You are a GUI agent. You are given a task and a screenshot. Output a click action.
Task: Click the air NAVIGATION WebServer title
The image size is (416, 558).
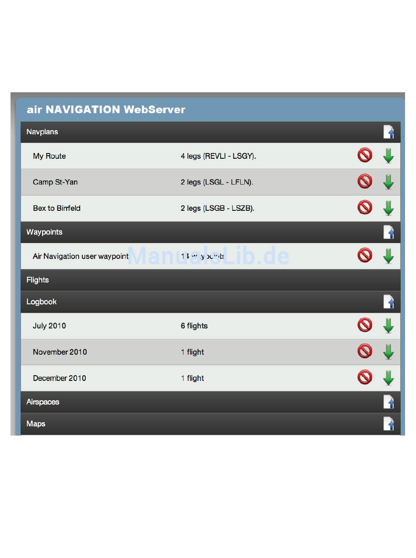pyautogui.click(x=106, y=109)
